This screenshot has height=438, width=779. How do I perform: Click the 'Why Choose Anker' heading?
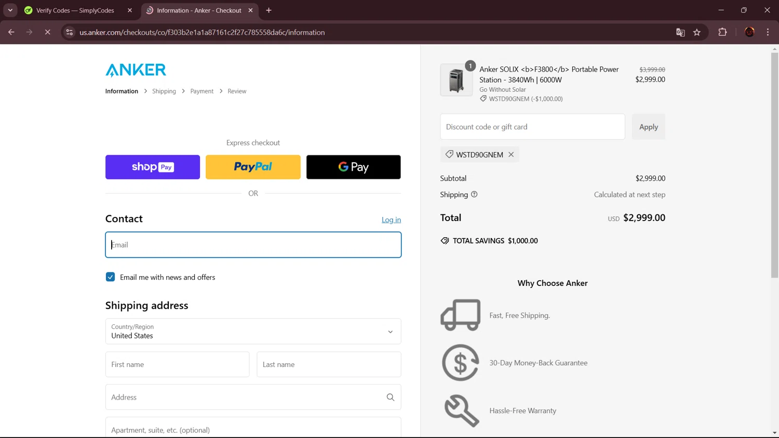[x=553, y=283]
